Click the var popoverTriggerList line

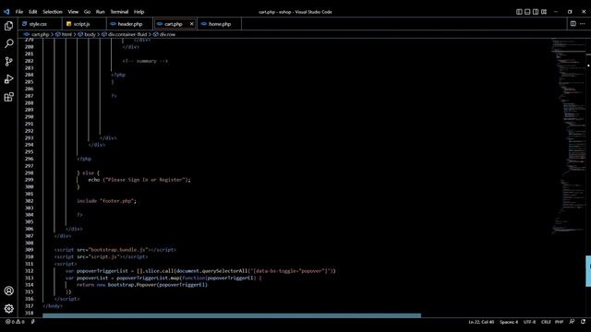pyautogui.click(x=200, y=271)
